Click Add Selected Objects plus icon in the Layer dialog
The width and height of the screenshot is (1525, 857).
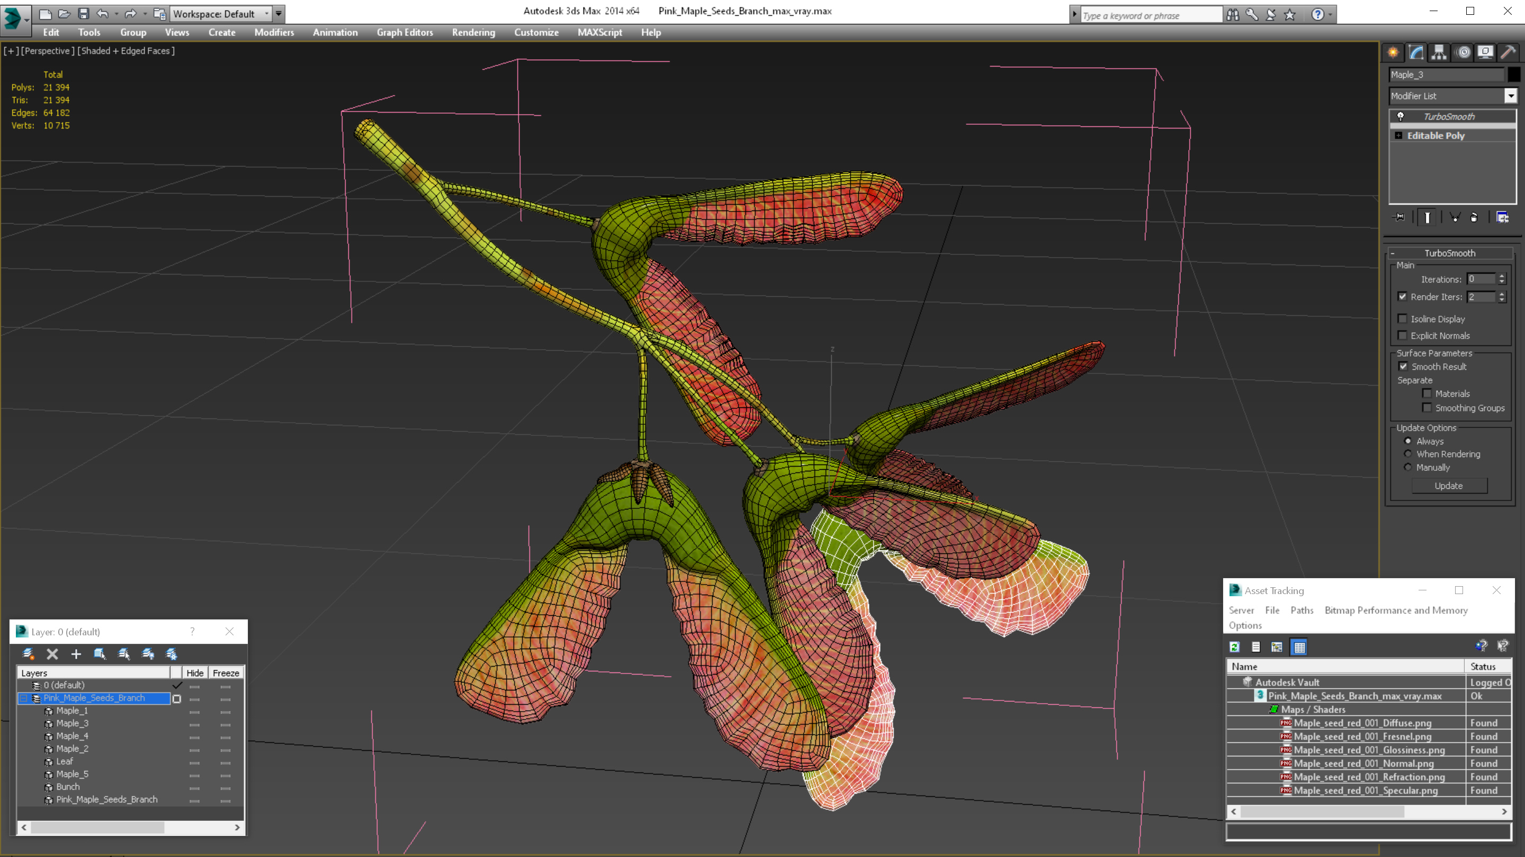76,653
